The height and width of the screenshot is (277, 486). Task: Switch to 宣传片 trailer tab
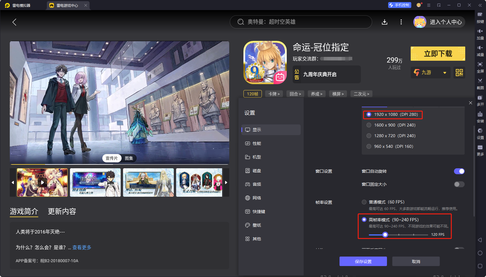coord(112,158)
